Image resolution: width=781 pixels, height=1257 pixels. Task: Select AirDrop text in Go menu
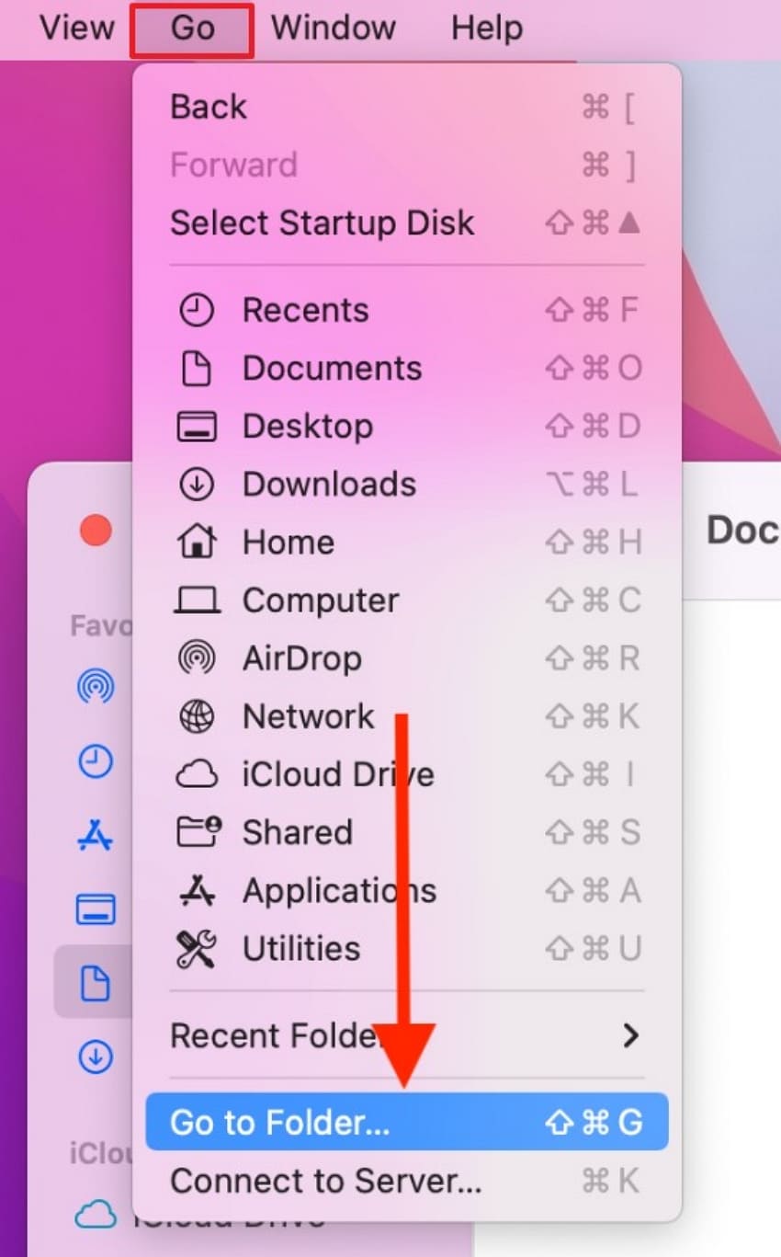click(x=301, y=658)
